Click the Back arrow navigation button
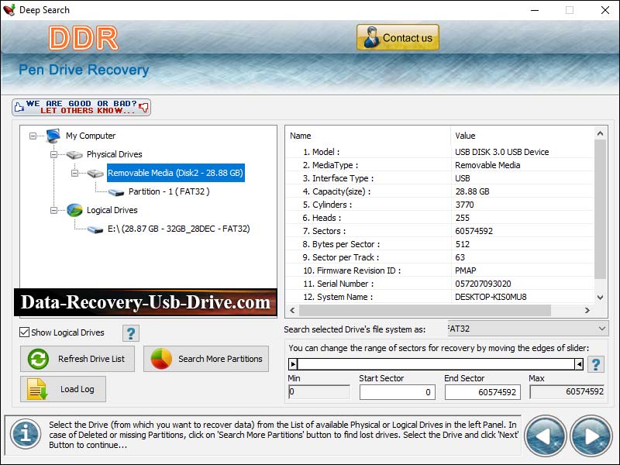Screen dimensions: 620x465 click(546, 436)
